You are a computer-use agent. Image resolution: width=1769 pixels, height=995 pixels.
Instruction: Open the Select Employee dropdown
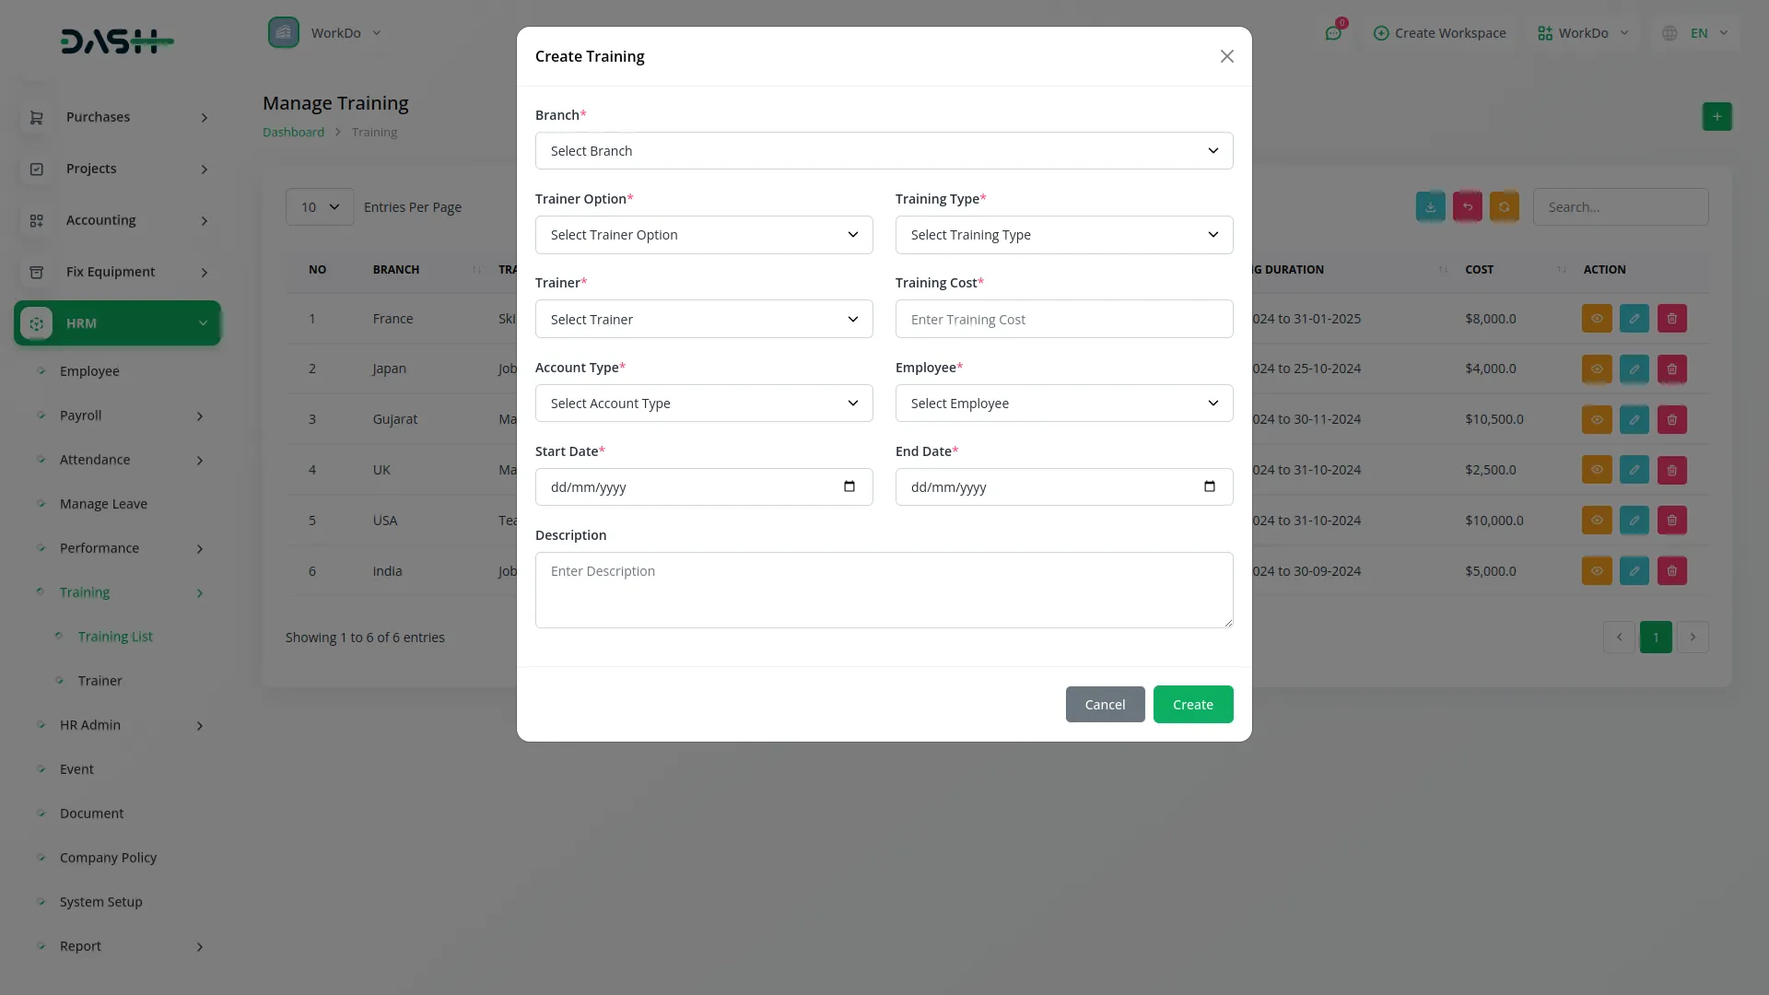pyautogui.click(x=1063, y=404)
